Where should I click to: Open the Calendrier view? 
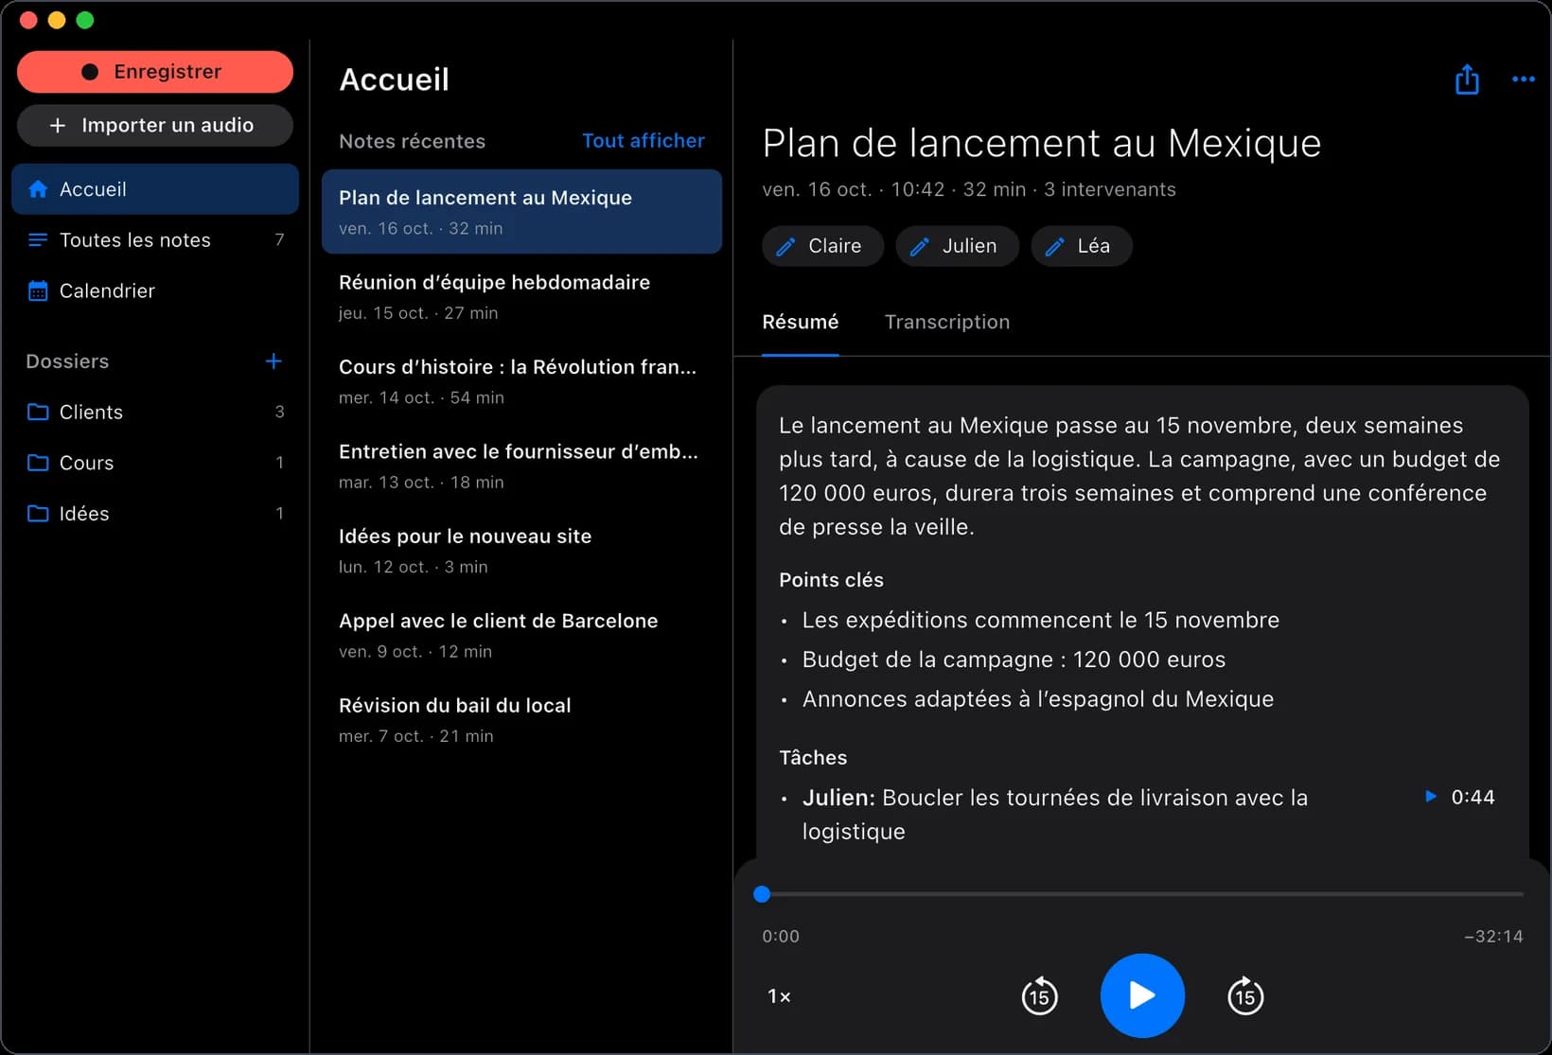coord(155,290)
